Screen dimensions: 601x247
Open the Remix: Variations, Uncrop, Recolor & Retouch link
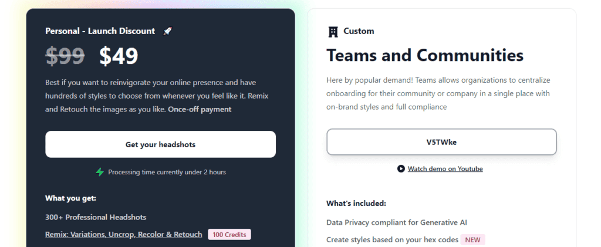click(x=123, y=235)
